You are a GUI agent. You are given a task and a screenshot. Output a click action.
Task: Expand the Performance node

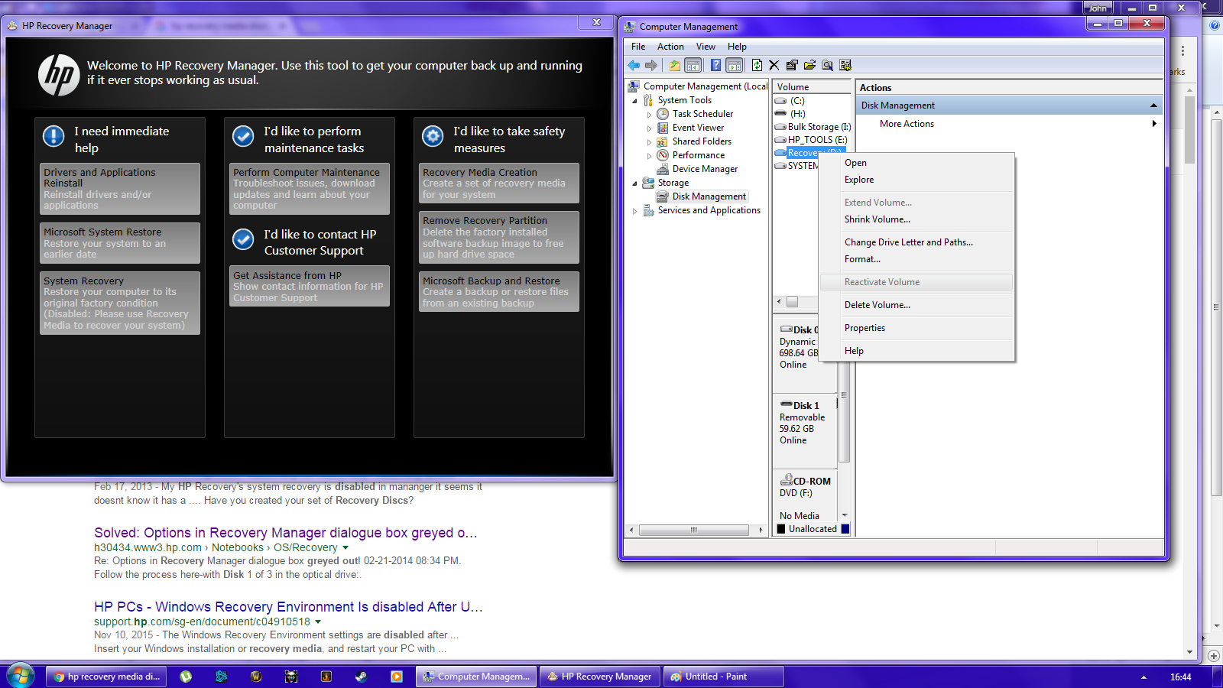[x=649, y=156]
